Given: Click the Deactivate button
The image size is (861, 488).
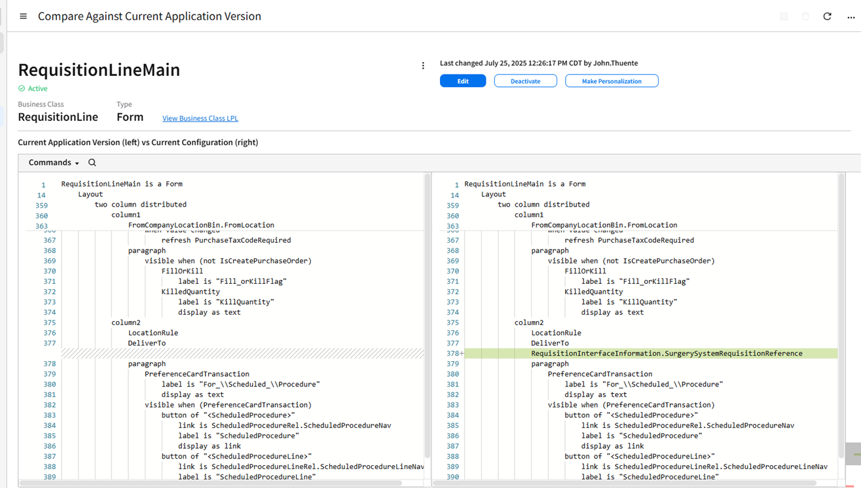Looking at the screenshot, I should click(525, 81).
